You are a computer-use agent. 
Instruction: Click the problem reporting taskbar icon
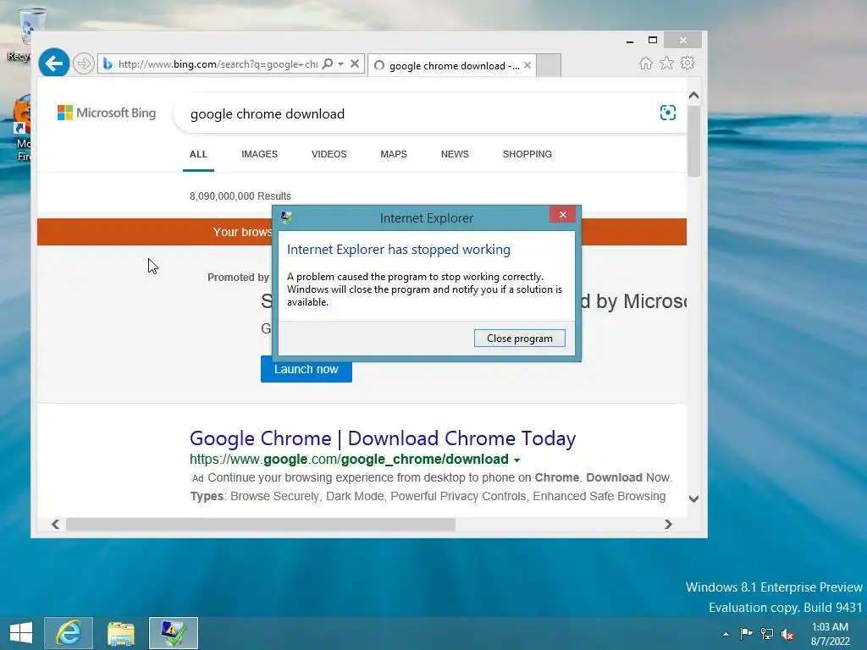(x=173, y=633)
